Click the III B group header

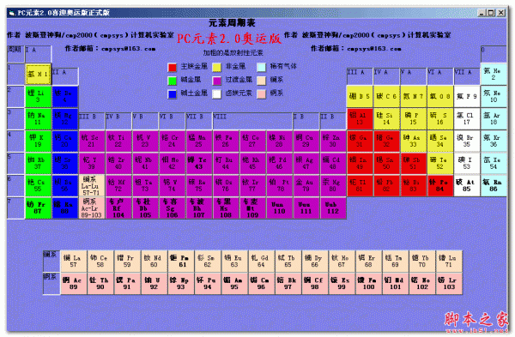[x=92, y=121]
